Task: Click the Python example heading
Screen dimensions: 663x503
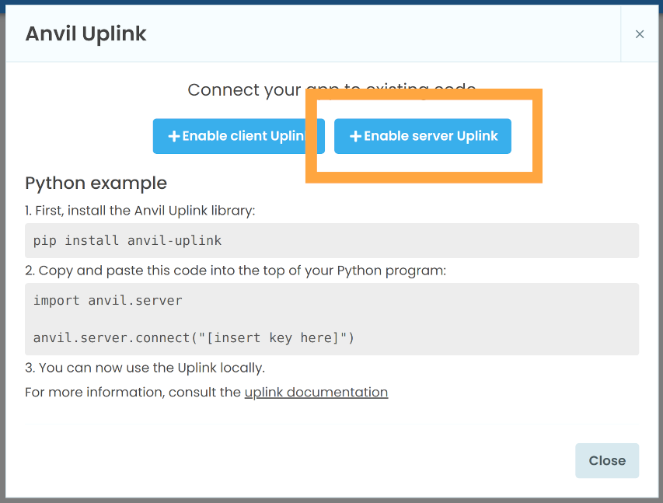Action: pos(96,183)
